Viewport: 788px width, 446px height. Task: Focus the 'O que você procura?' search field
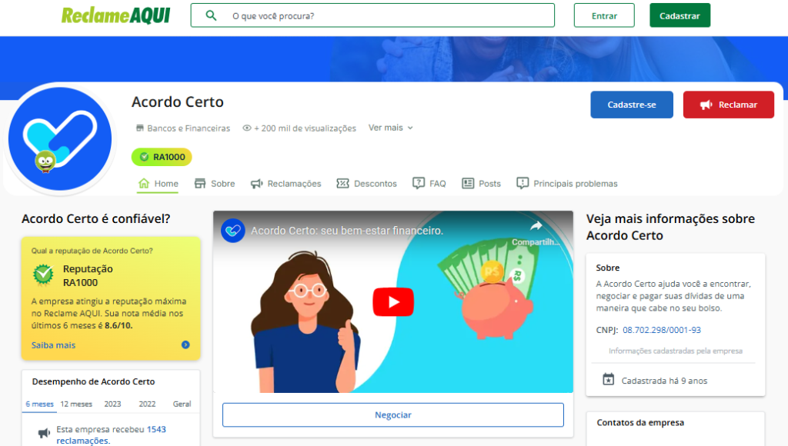tap(385, 15)
